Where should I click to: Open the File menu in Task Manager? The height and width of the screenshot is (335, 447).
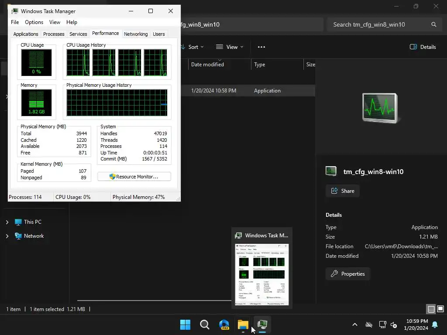click(15, 22)
